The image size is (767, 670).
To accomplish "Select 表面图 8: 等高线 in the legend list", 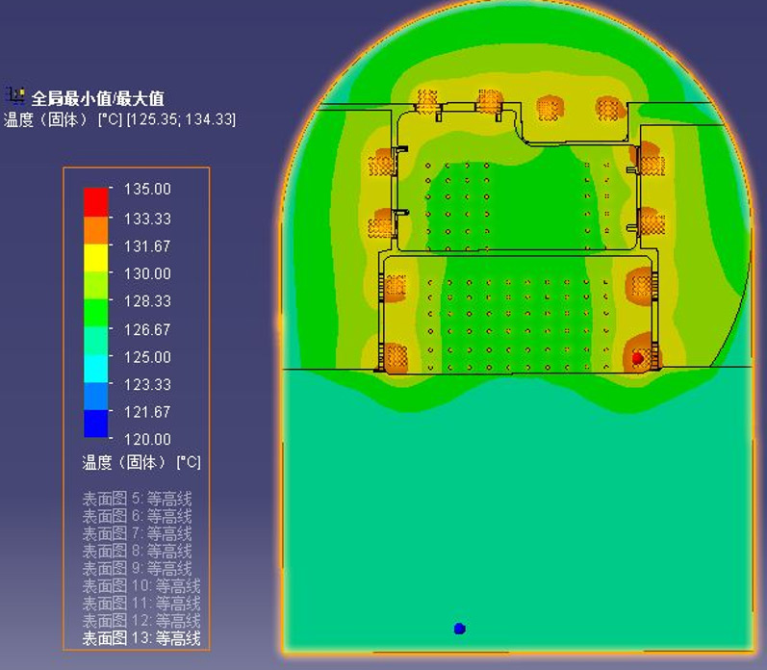I will tap(137, 551).
